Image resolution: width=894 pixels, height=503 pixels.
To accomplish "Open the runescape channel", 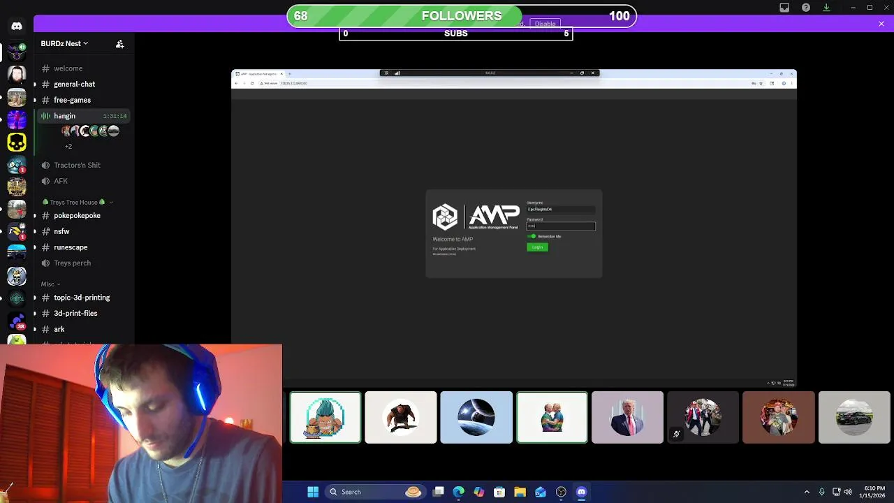I will [x=85, y=247].
